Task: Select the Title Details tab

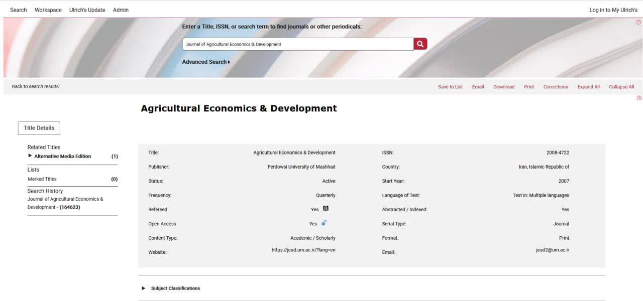Action: 39,128
